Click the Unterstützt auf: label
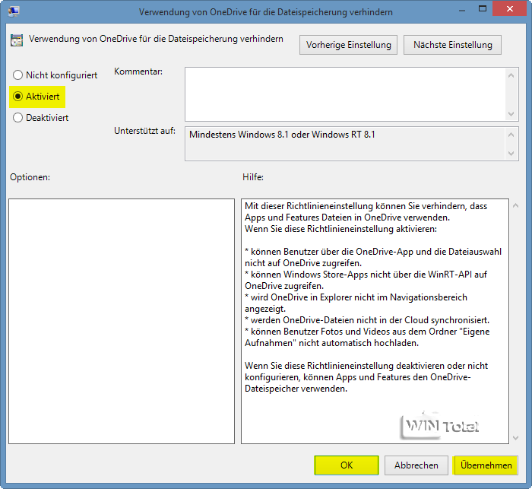The width and height of the screenshot is (532, 489). [x=144, y=131]
